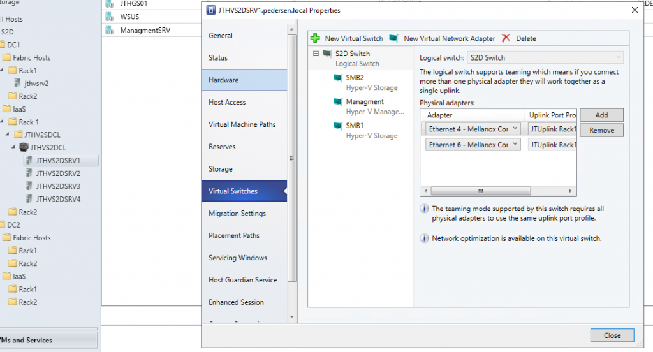The image size is (653, 352).
Task: Click the JTHVS2DSRV4 host server icon
Action: (29, 199)
